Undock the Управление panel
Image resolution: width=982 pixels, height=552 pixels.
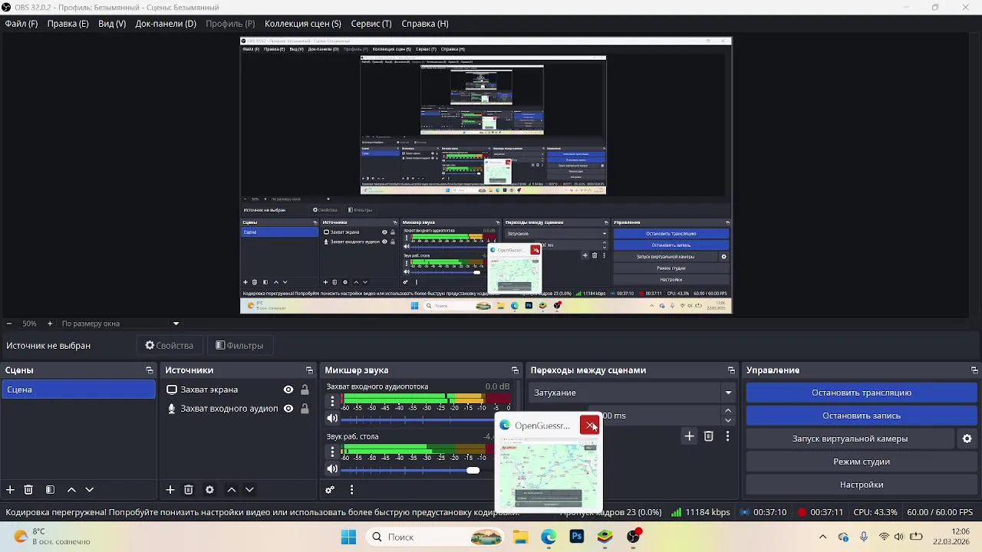[974, 370]
